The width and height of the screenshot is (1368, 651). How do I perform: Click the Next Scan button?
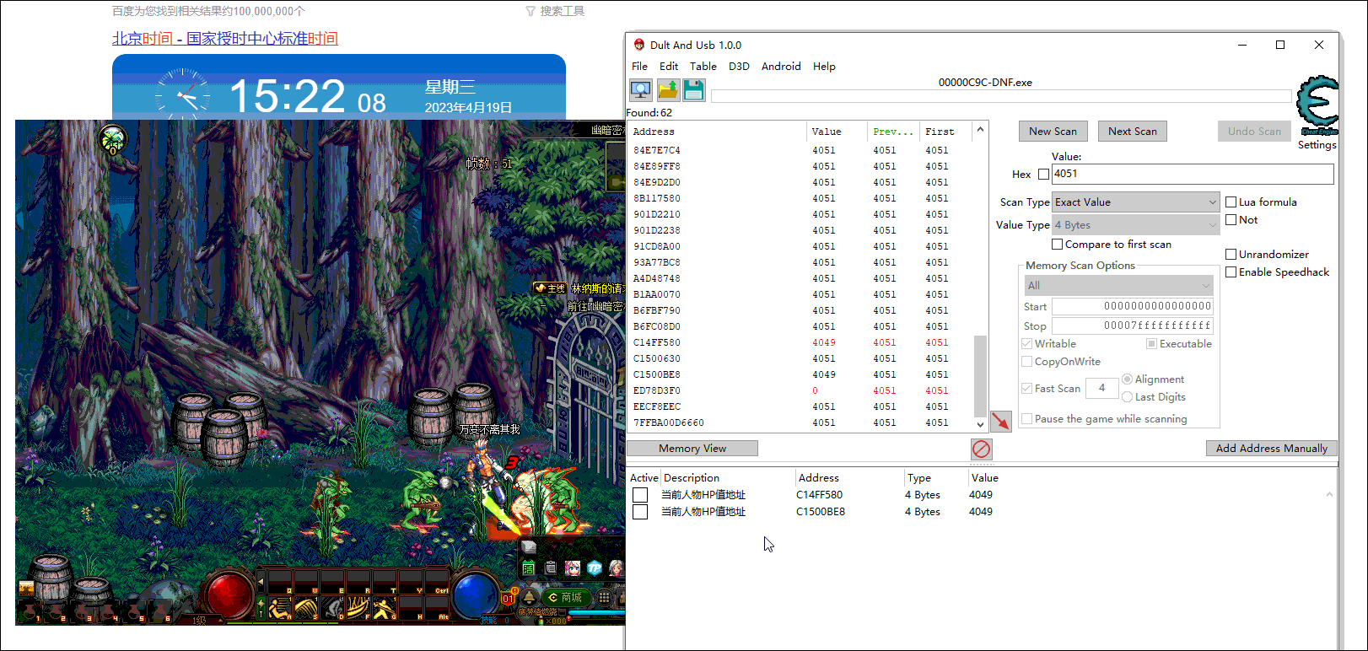pyautogui.click(x=1133, y=132)
